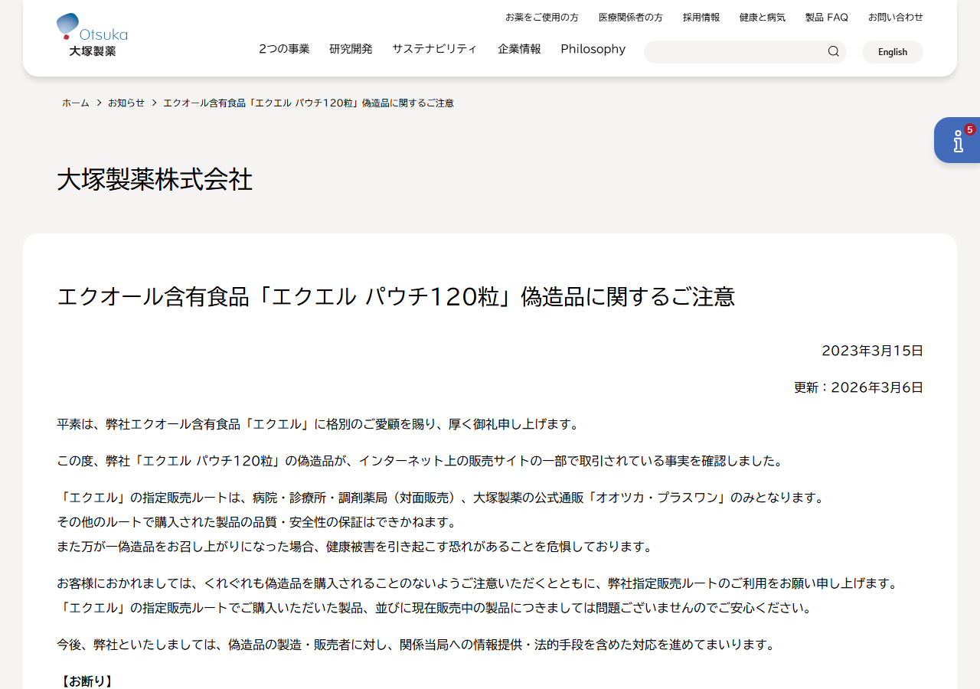
Task: Open the Philosophy menu
Action: pos(593,49)
